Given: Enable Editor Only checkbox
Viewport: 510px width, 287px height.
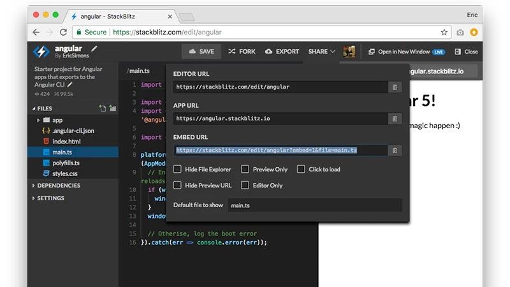Looking at the screenshot, I should click(245, 185).
